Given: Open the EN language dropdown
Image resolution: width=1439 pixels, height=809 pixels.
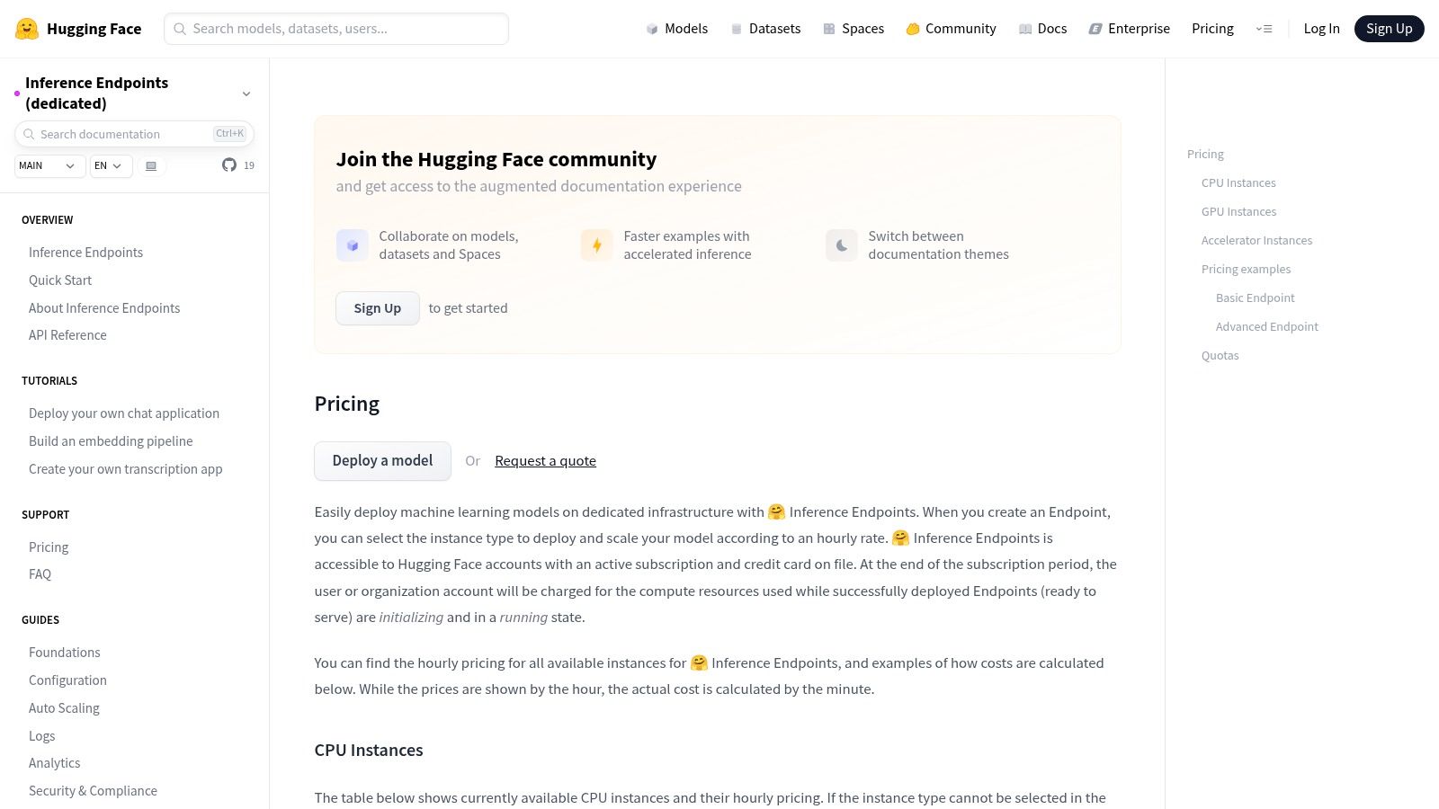Looking at the screenshot, I should pyautogui.click(x=111, y=166).
